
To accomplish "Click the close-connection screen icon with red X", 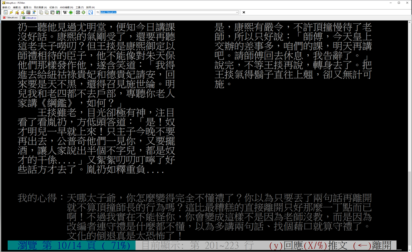I will [x=29, y=12].
